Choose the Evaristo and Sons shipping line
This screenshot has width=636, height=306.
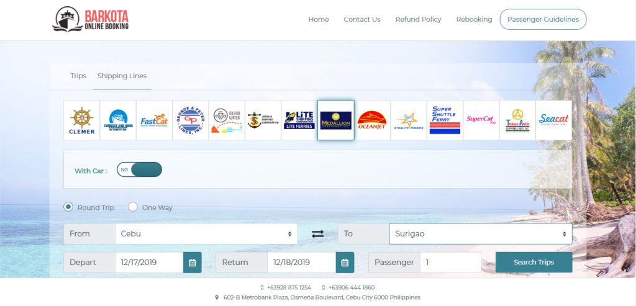tap(118, 120)
